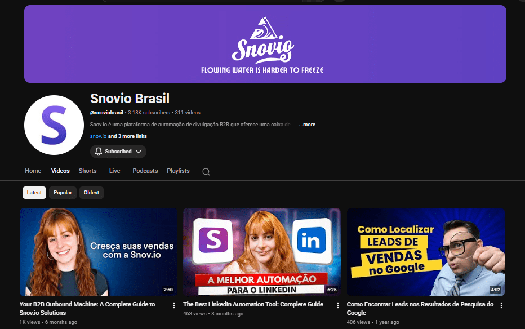Open the Shorts tab
Screen dimensions: 525x329
pyautogui.click(x=87, y=171)
